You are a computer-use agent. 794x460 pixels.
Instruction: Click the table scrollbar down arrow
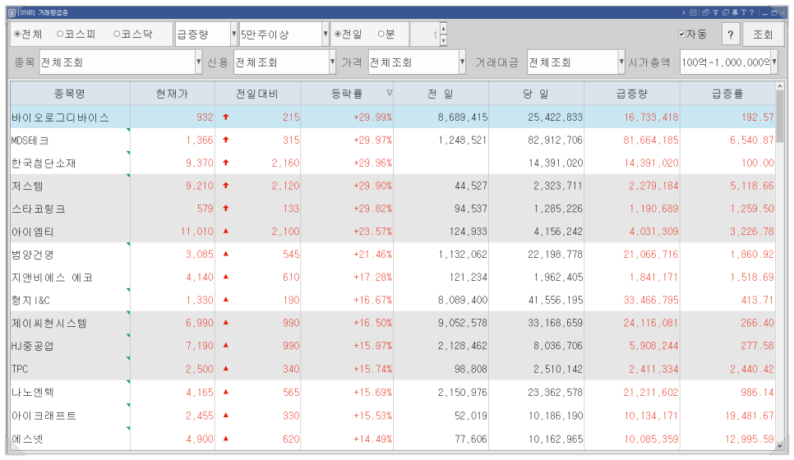pyautogui.click(x=780, y=446)
